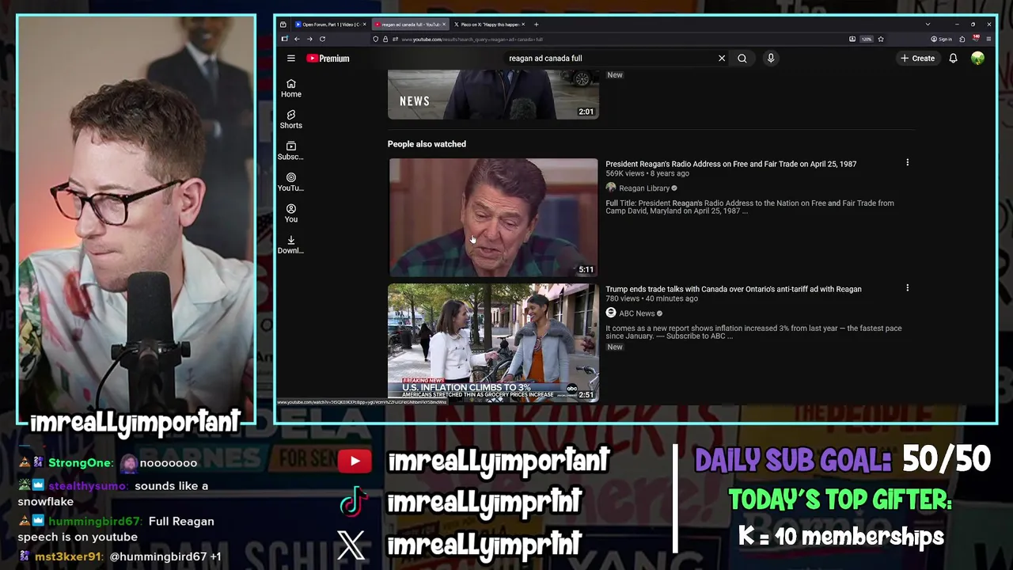1013x570 pixels.
Task: Open Subscriptions in the sidebar
Action: click(291, 150)
